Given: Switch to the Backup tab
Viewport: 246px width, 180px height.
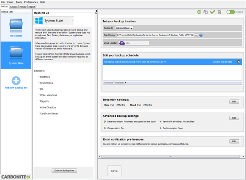Looking at the screenshot, I should coord(5,6).
